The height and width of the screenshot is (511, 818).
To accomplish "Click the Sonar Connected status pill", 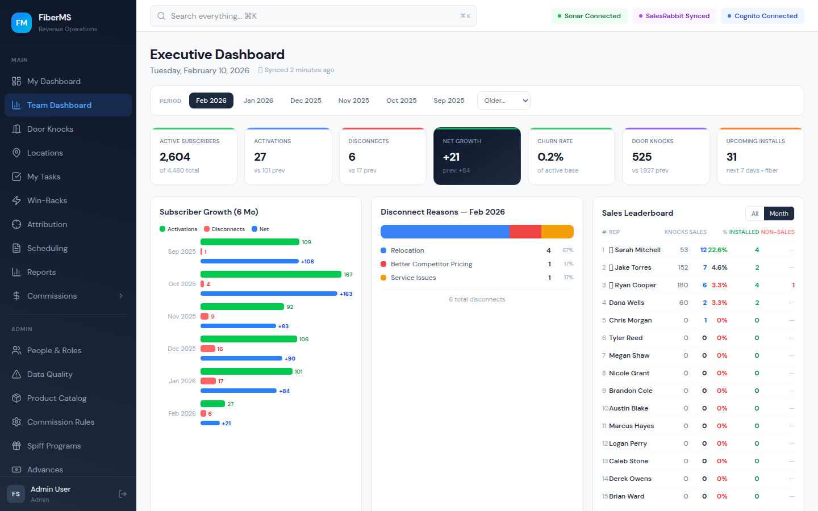I will 589,16.
